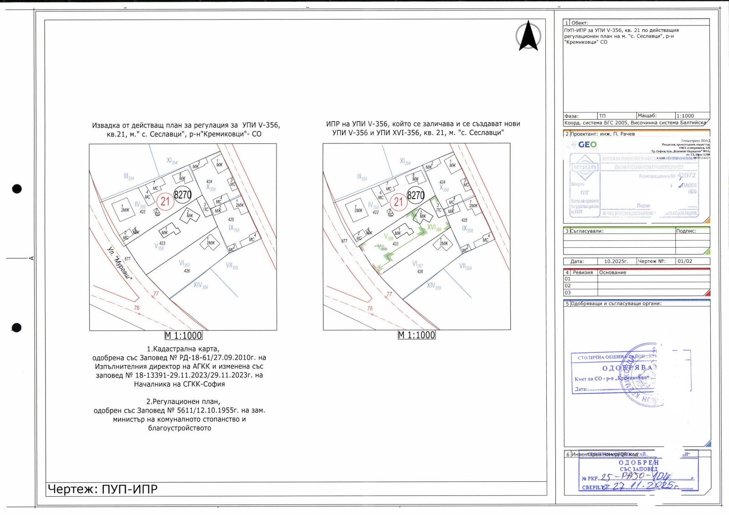Screen dimensions: 729x515
Task: Select the M 1:1000 label under right map
Action: [416, 335]
